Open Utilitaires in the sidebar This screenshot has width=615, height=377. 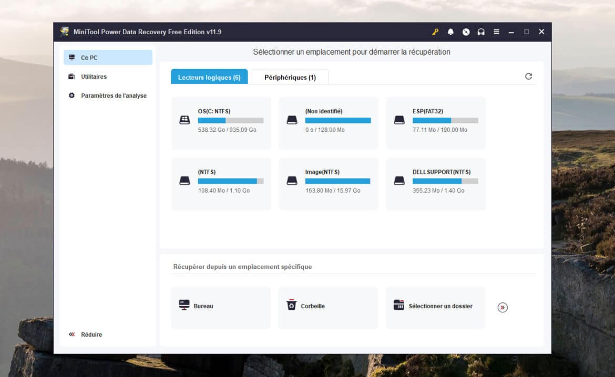93,77
